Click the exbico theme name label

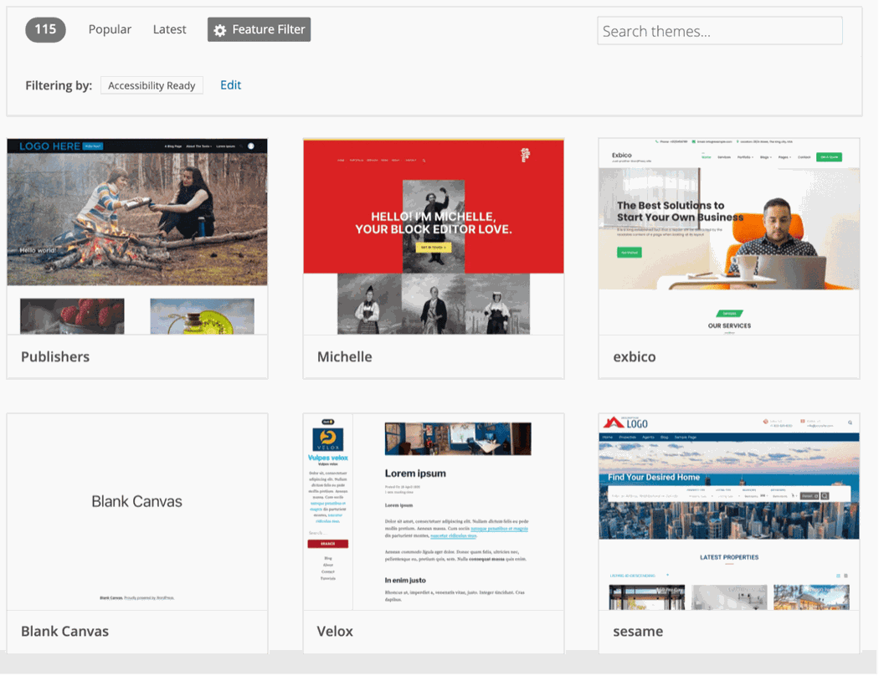(634, 356)
